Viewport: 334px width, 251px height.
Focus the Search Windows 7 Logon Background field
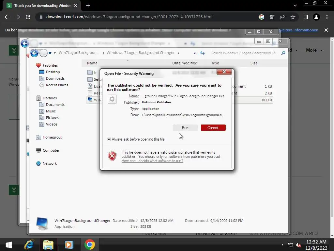point(245,53)
